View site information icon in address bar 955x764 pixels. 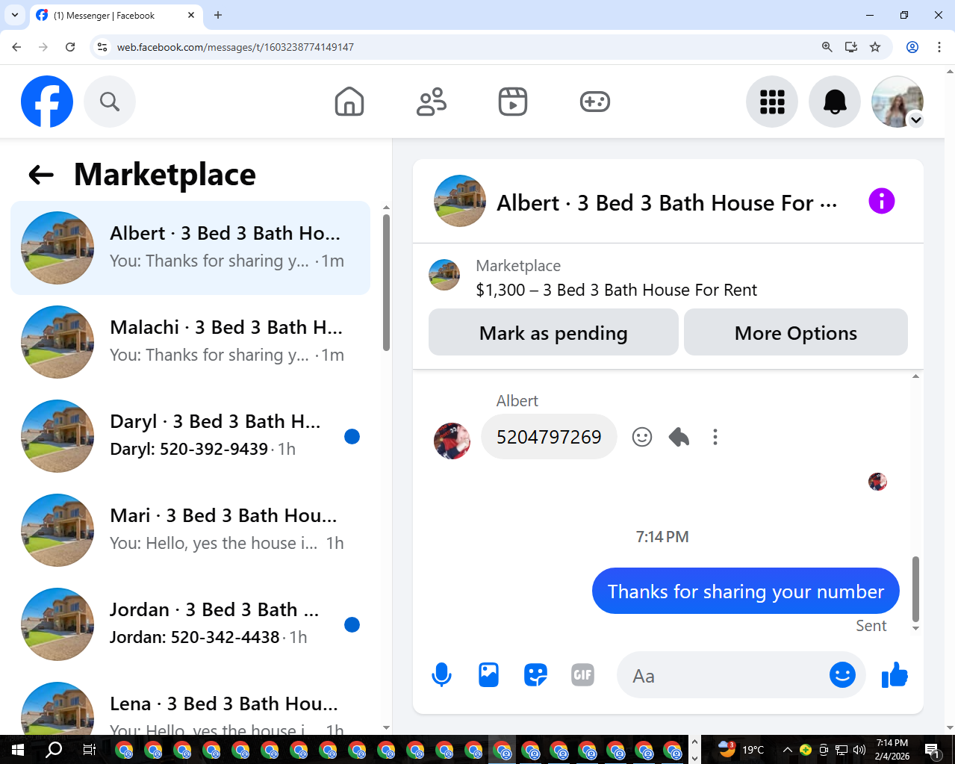[x=102, y=47]
